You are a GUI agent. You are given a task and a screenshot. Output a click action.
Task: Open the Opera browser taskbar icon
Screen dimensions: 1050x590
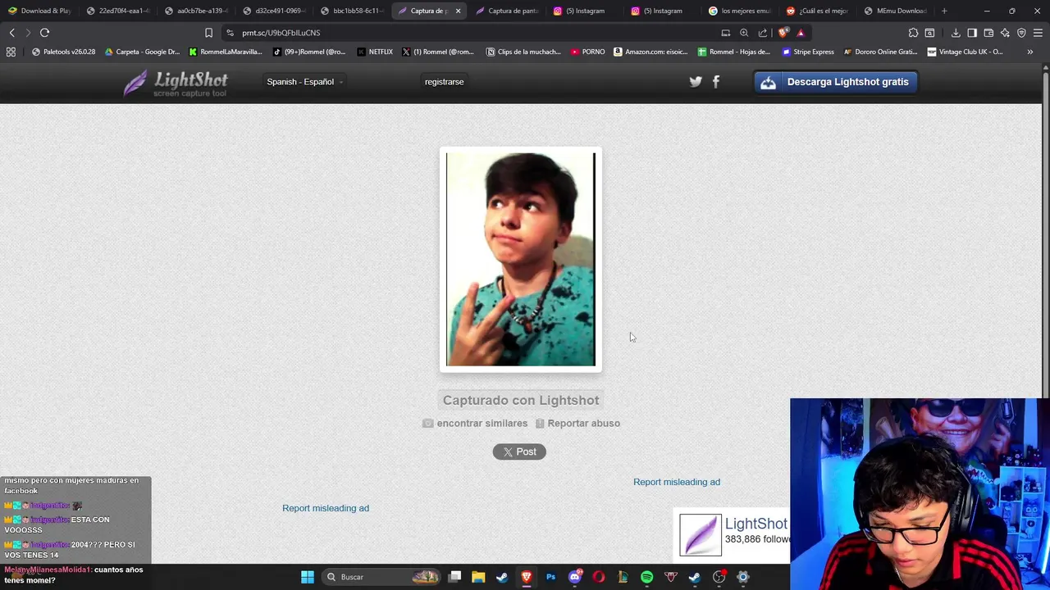[x=599, y=577]
